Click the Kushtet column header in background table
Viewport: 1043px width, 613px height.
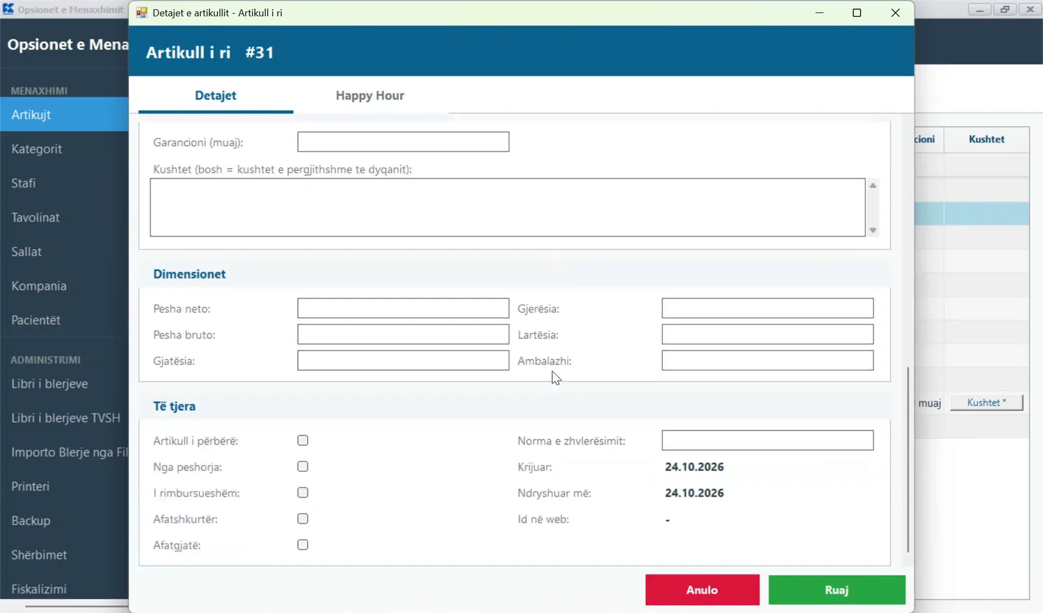coord(986,139)
